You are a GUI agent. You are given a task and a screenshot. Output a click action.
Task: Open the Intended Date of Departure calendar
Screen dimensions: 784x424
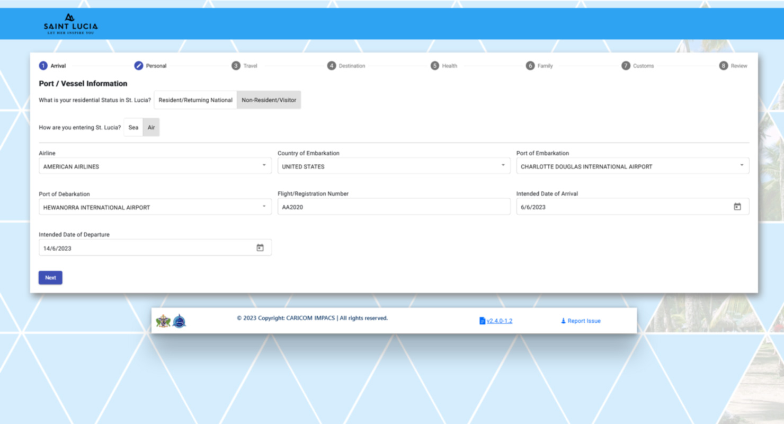(x=260, y=248)
